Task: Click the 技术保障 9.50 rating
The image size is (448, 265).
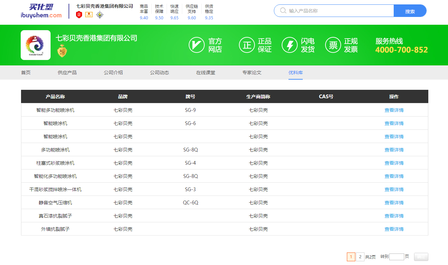Action: pyautogui.click(x=159, y=12)
